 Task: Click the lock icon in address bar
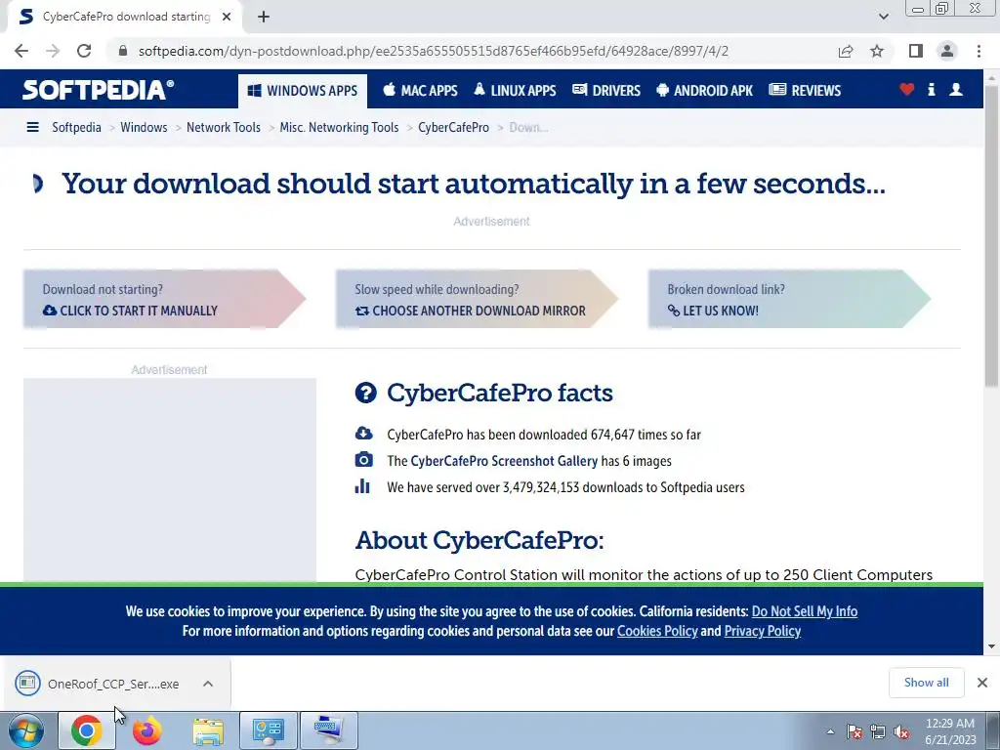[x=123, y=51]
